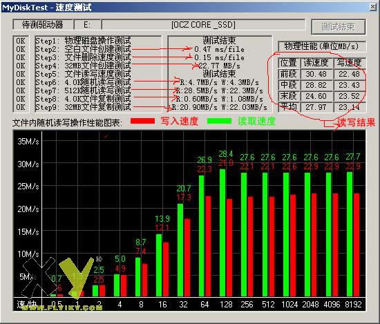Click the green bar above 128
Screen dimensions: 380x324
[222, 233]
